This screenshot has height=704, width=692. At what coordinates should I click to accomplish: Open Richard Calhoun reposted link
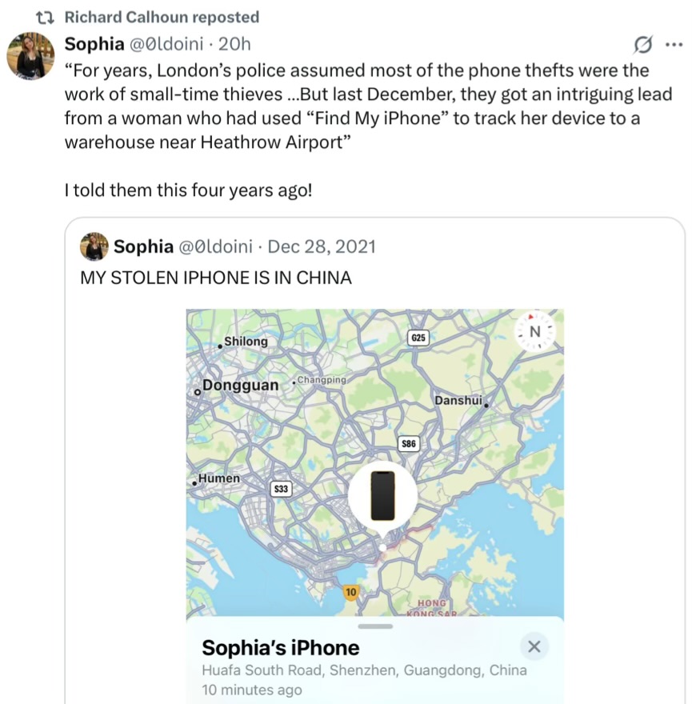pyautogui.click(x=162, y=17)
